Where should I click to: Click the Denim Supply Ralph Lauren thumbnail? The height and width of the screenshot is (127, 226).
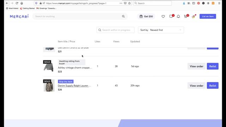click(x=49, y=85)
